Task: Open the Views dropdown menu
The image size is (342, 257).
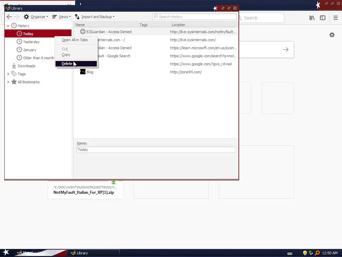Action: [x=61, y=17]
